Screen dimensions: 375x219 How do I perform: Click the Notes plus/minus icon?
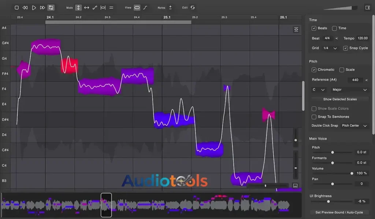click(x=170, y=7)
